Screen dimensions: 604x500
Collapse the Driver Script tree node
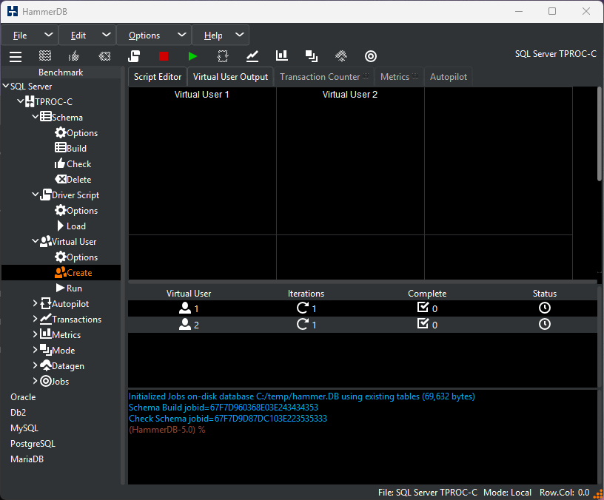coord(35,195)
